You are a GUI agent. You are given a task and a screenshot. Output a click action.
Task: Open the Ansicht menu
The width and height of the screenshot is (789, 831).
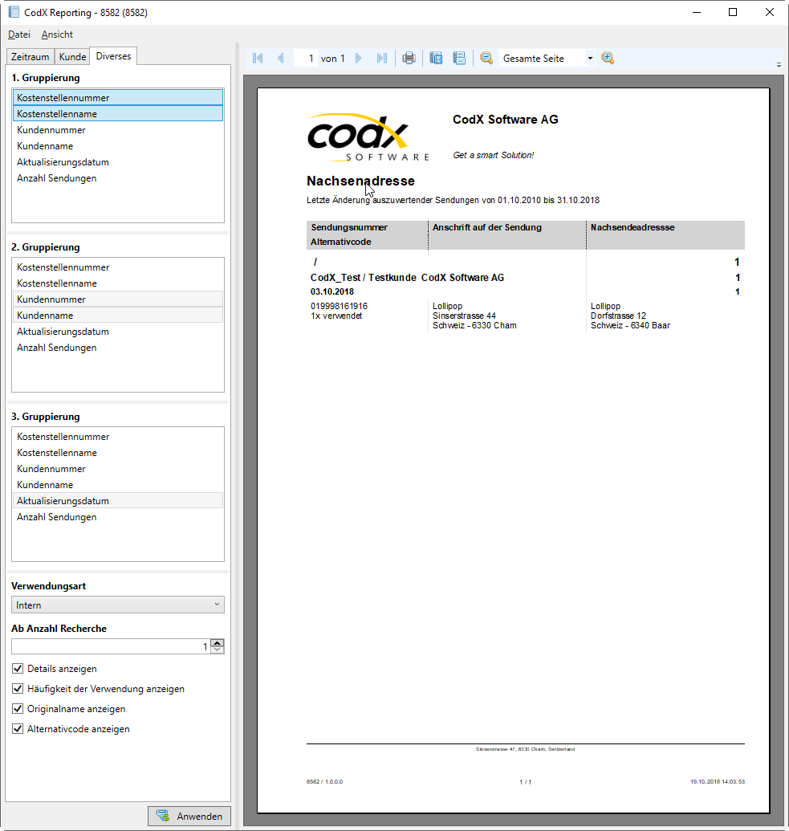click(56, 35)
